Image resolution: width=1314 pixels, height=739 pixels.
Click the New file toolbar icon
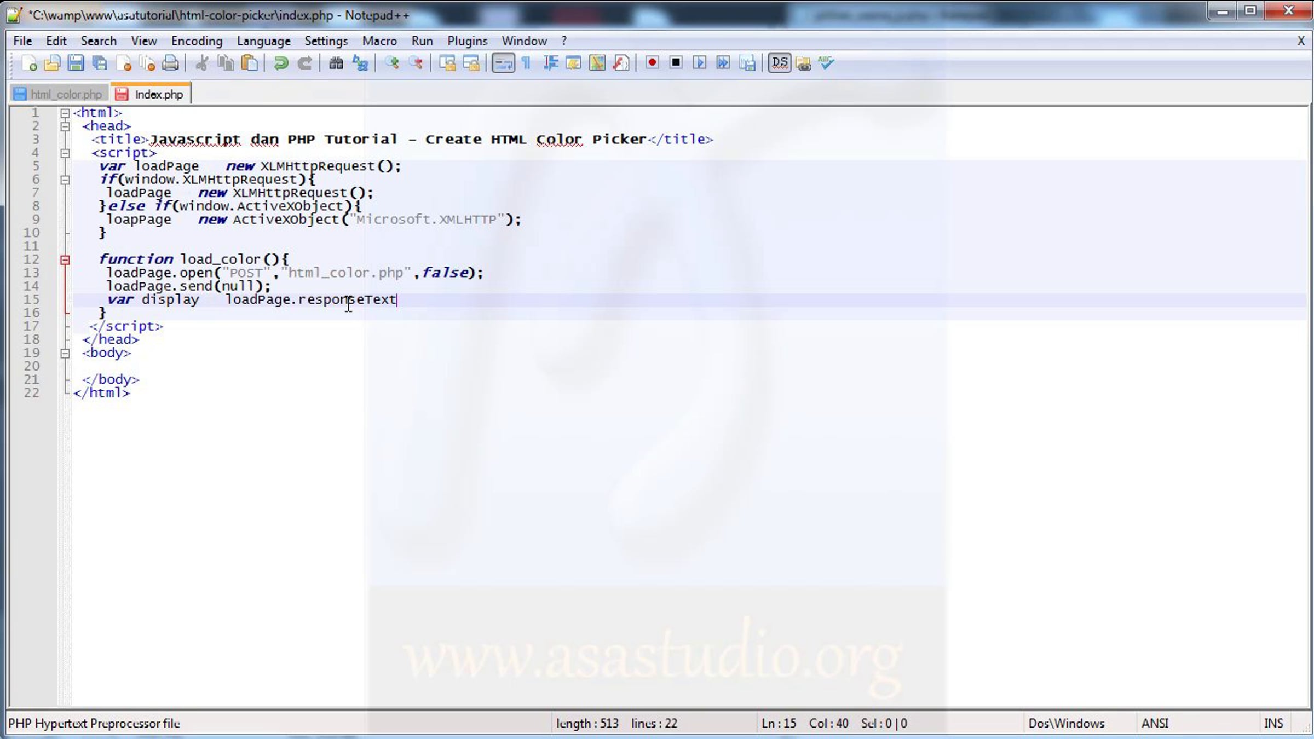[29, 63]
